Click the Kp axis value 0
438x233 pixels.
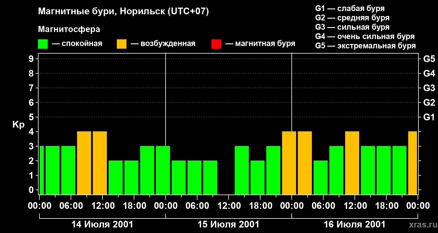pos(32,190)
